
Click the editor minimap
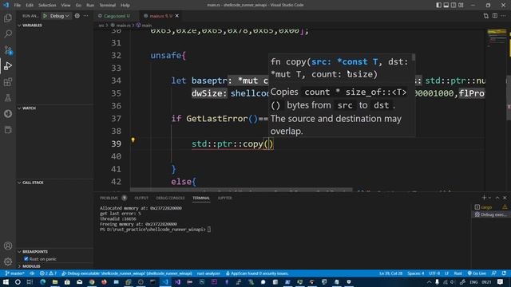click(x=497, y=109)
